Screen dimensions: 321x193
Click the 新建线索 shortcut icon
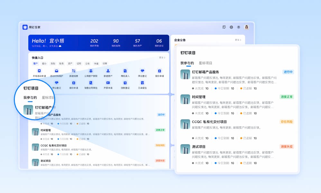point(74,71)
